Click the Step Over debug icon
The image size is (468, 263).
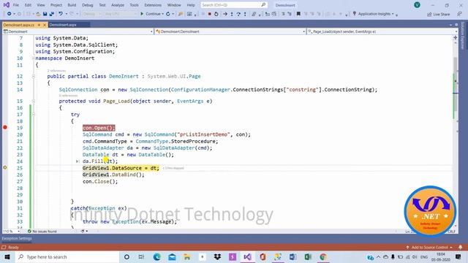point(238,14)
